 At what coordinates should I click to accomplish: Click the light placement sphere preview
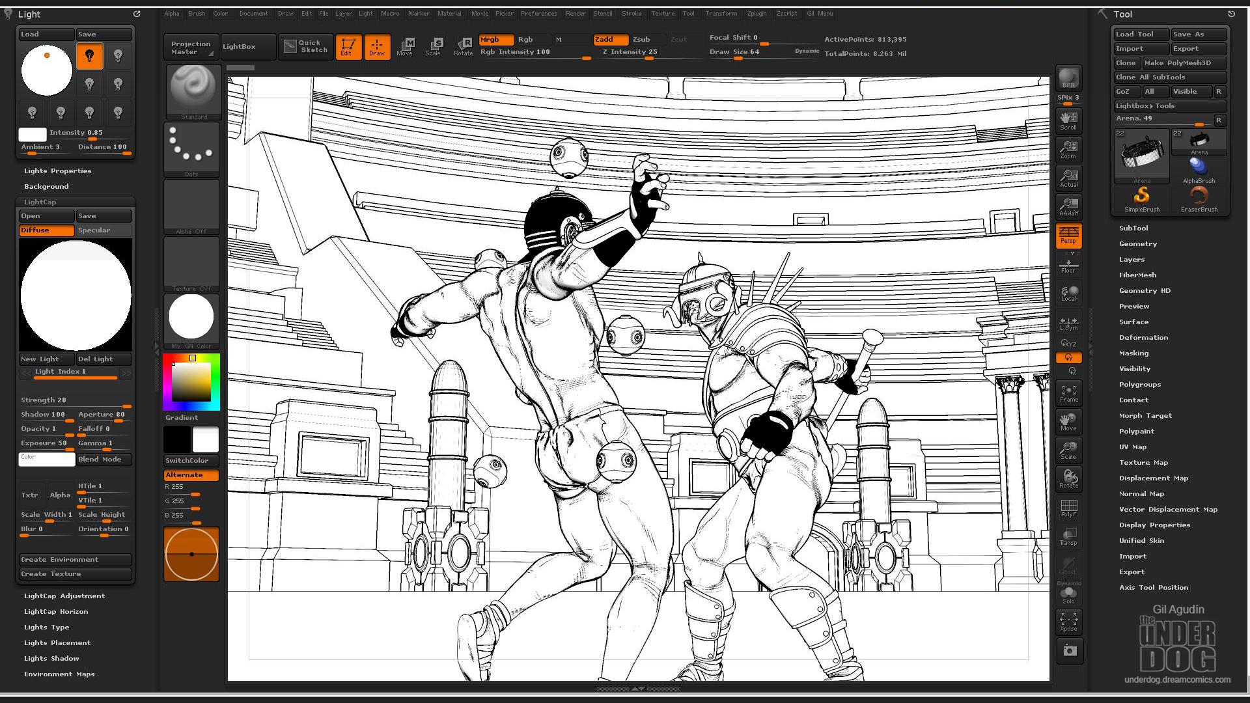(x=47, y=70)
